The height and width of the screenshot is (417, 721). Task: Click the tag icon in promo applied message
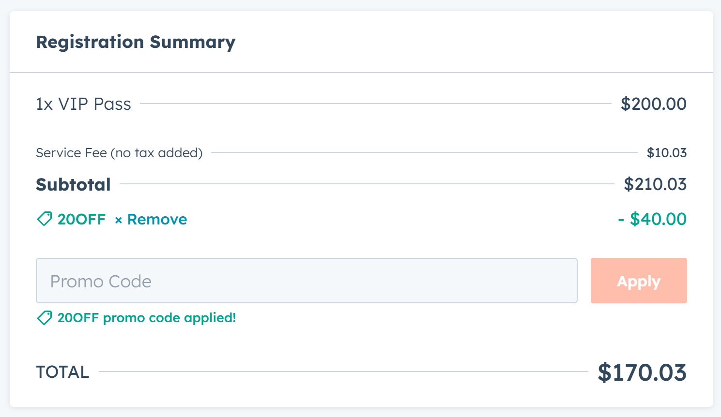click(x=45, y=318)
